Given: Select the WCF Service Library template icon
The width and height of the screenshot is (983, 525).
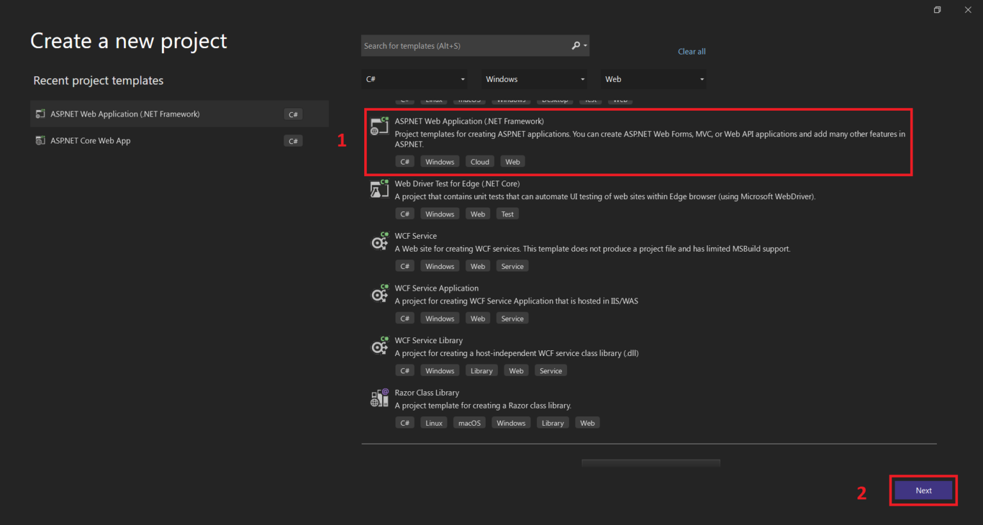Looking at the screenshot, I should pyautogui.click(x=380, y=345).
